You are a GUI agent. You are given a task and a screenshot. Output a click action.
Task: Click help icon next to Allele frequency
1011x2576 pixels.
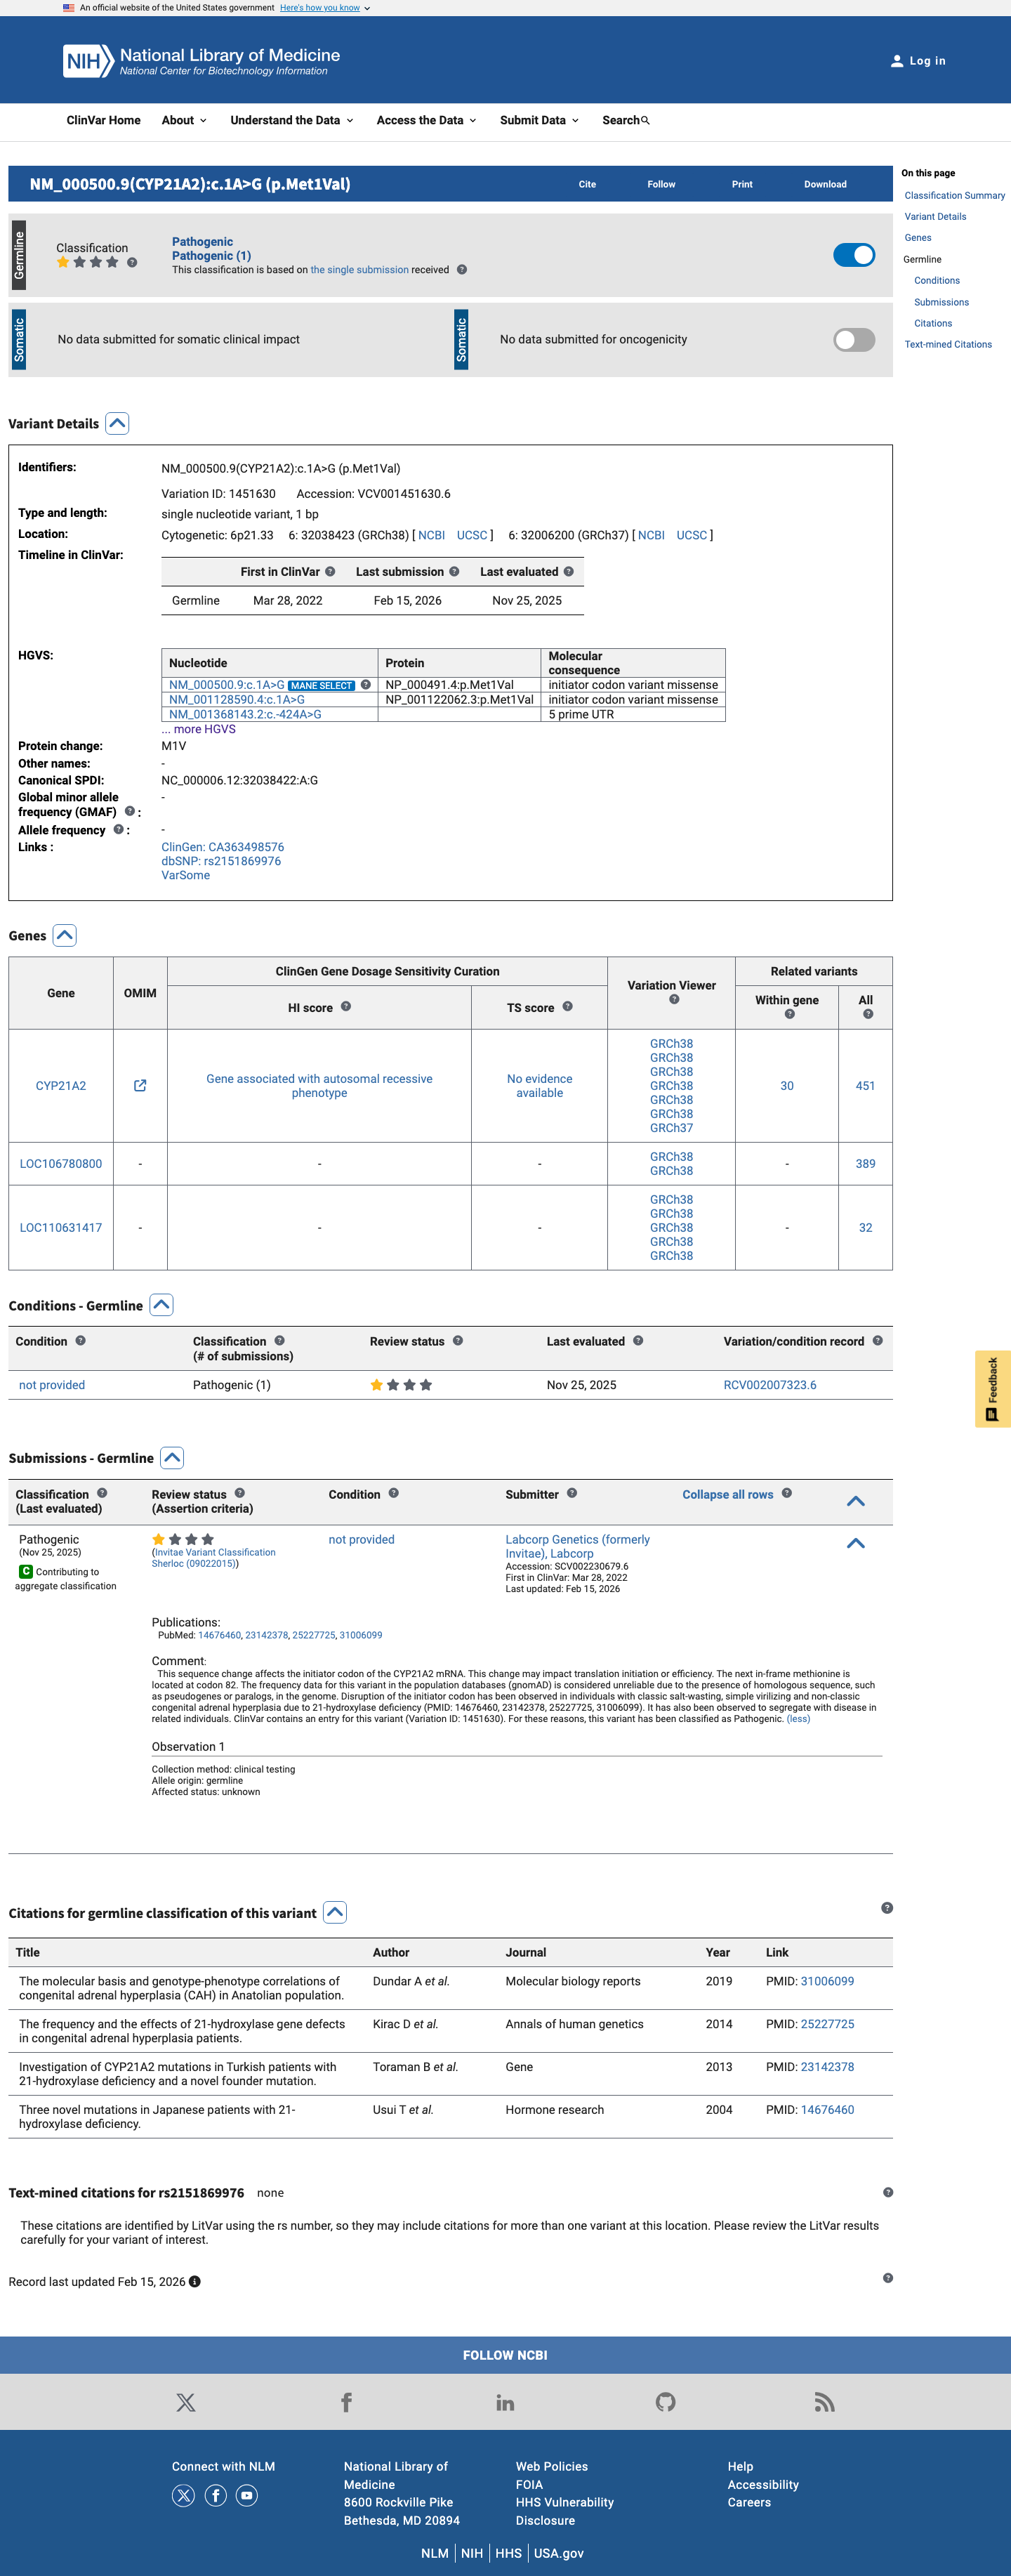pyautogui.click(x=118, y=830)
